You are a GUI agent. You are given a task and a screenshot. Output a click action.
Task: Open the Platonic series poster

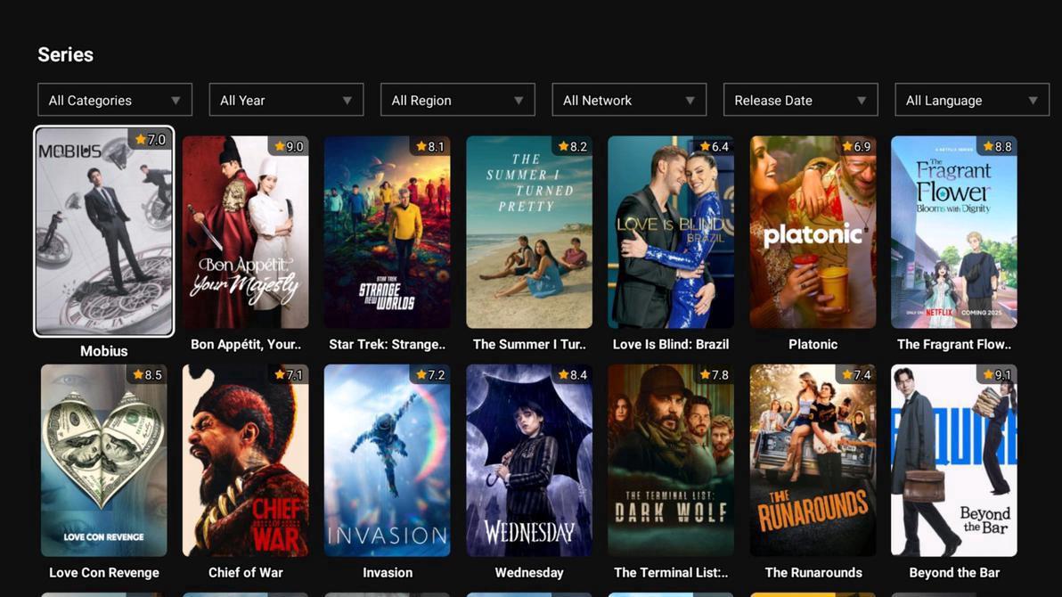(813, 232)
